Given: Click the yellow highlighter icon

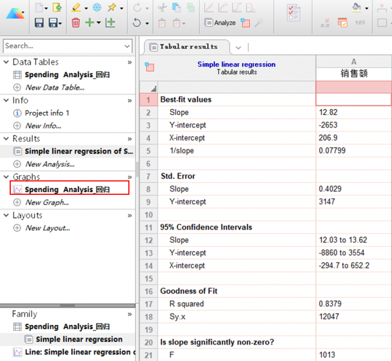Looking at the screenshot, I should (75, 8).
